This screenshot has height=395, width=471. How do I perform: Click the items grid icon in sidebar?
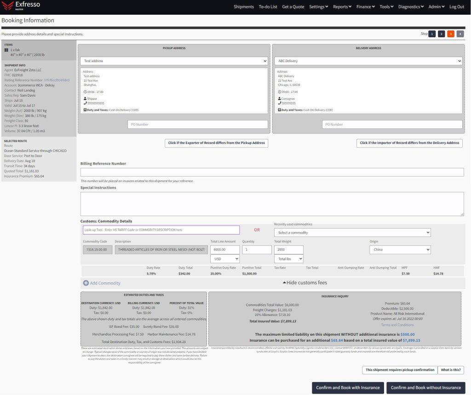click(x=6, y=50)
